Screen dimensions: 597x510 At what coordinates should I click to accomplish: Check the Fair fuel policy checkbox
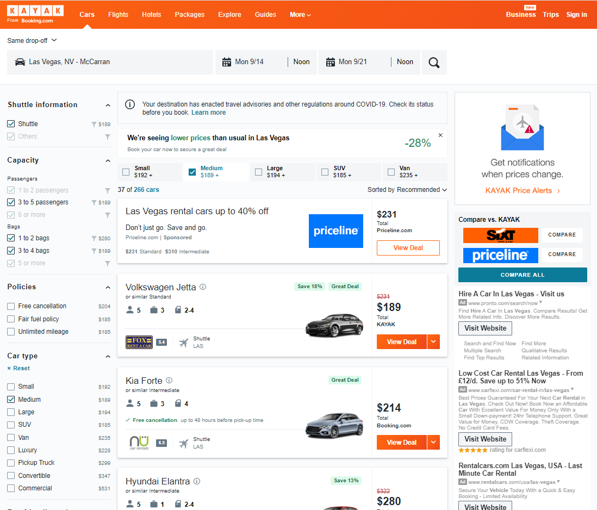click(11, 319)
